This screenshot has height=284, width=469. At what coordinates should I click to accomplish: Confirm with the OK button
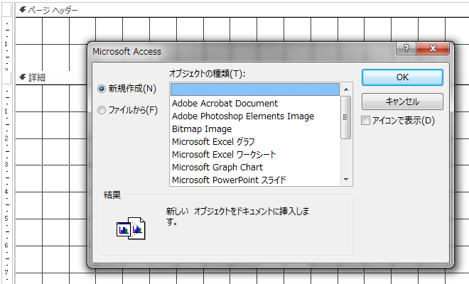coord(402,77)
